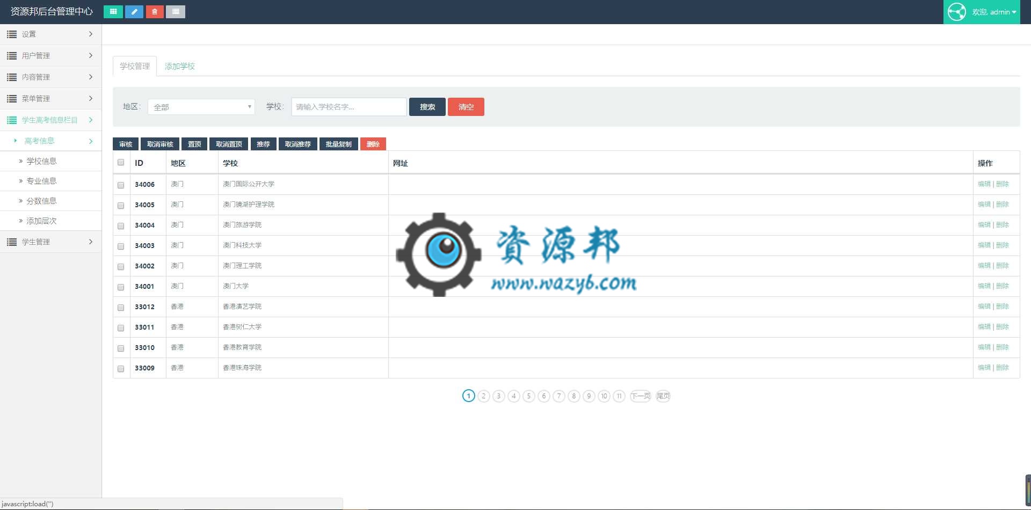1031x510 pixels.
Task: Expand the 设置 menu chevron
Action: point(90,34)
